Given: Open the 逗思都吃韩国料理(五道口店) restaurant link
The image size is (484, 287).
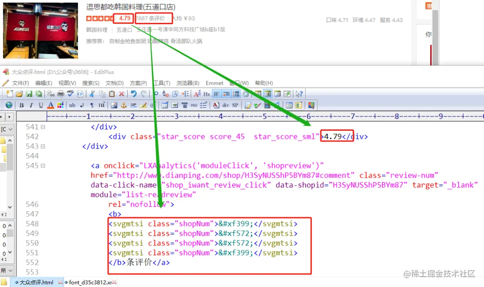Looking at the screenshot, I should point(130,7).
